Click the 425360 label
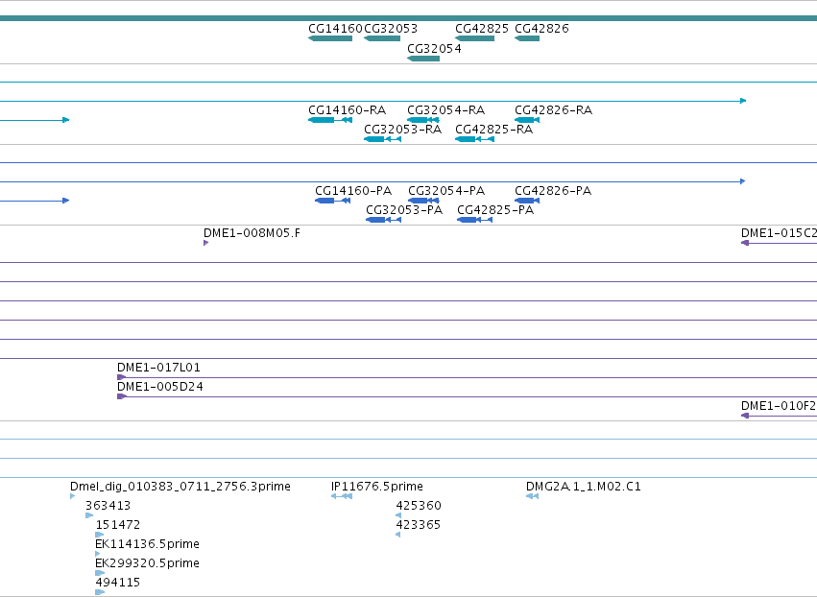The height and width of the screenshot is (597, 817). coord(419,506)
